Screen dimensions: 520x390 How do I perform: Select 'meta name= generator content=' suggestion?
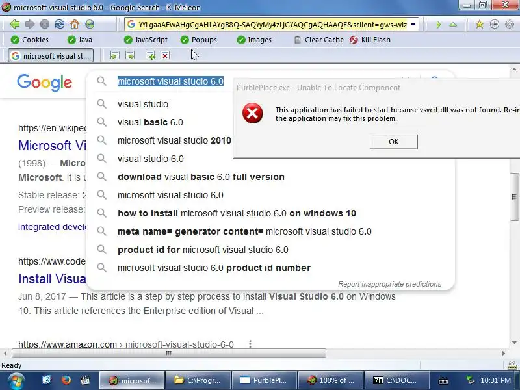[244, 231]
